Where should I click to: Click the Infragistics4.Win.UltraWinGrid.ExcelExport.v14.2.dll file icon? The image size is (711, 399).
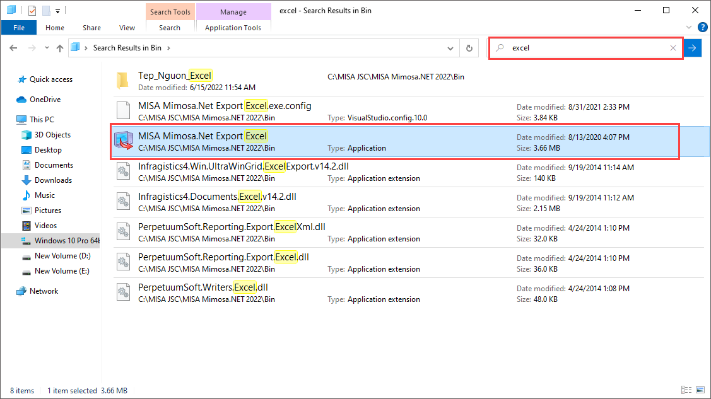tap(124, 171)
